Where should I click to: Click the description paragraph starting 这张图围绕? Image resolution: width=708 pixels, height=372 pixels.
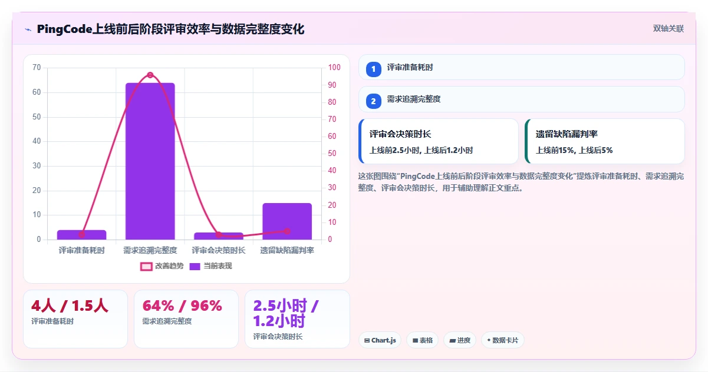coord(521,182)
